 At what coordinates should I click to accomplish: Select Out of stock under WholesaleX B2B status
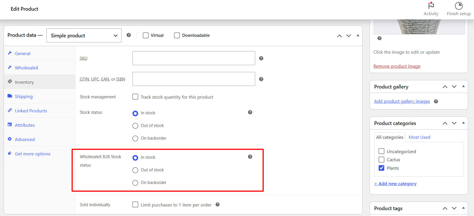pyautogui.click(x=135, y=170)
